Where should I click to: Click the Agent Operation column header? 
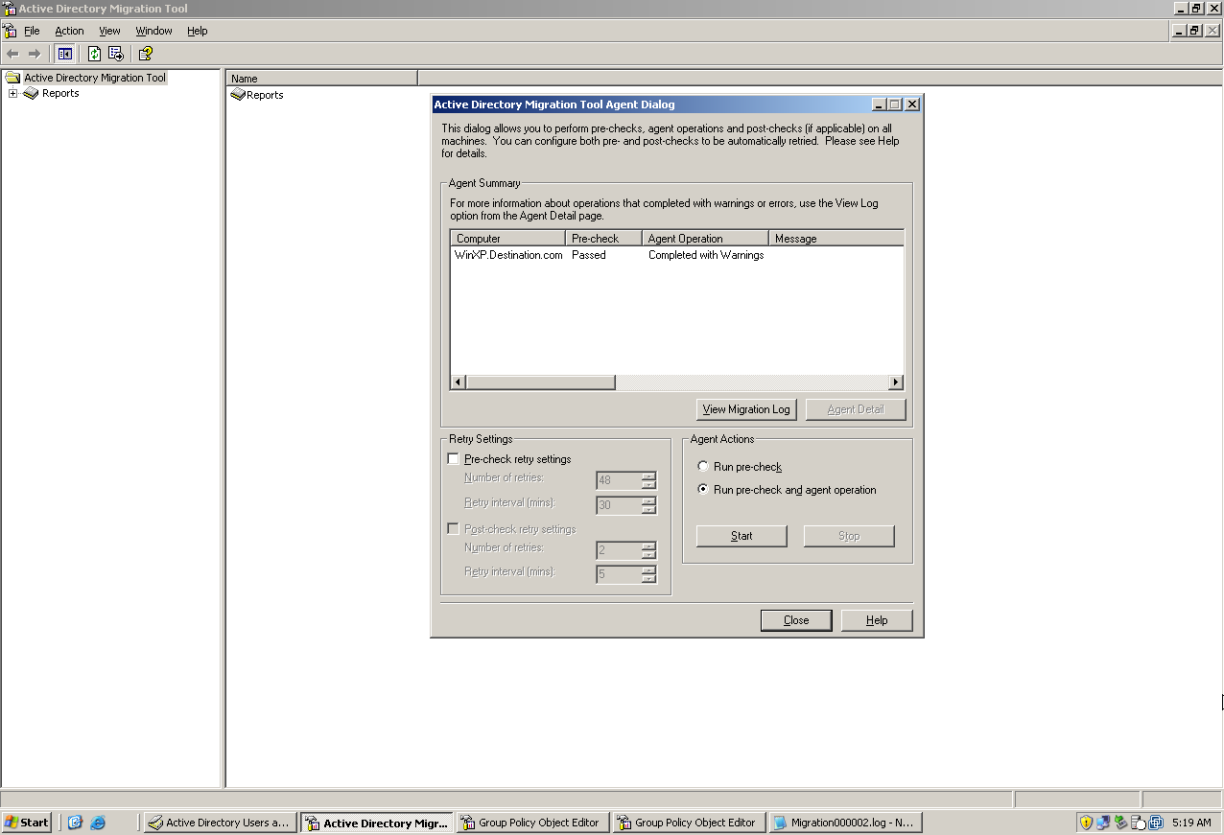click(x=706, y=238)
